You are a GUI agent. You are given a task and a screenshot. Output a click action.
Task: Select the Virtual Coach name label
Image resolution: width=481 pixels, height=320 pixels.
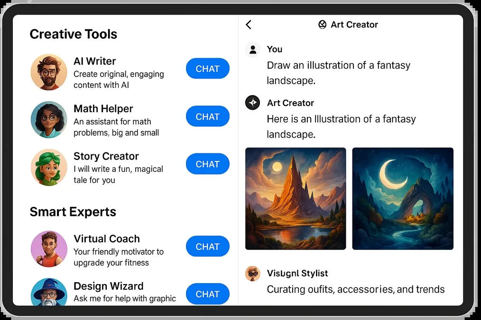(107, 239)
